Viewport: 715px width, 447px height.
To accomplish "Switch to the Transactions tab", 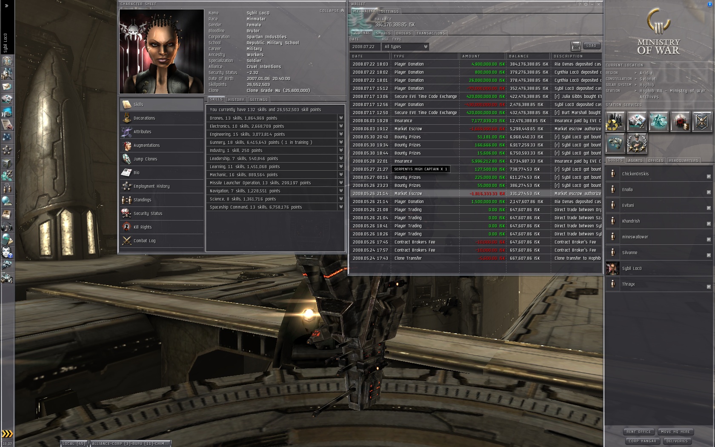I will pos(431,33).
